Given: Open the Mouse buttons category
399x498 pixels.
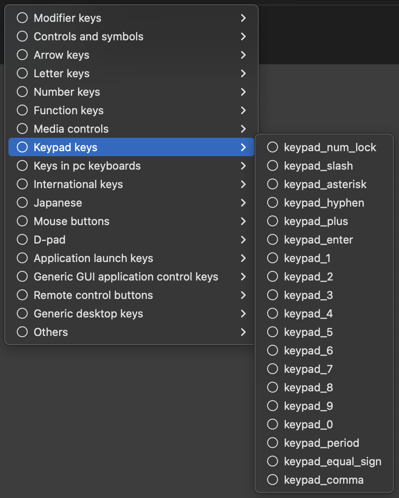Looking at the screenshot, I should (x=131, y=221).
